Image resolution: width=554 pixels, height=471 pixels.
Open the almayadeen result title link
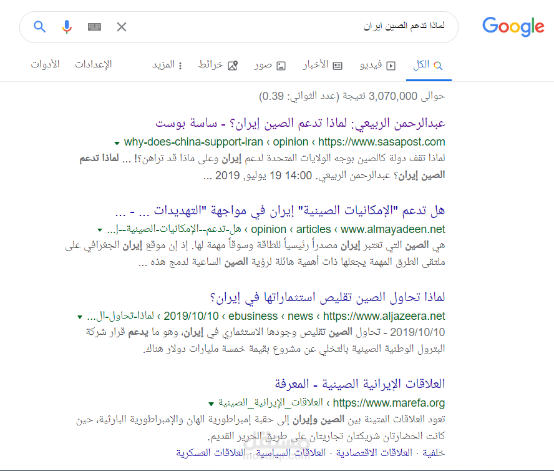click(x=280, y=211)
